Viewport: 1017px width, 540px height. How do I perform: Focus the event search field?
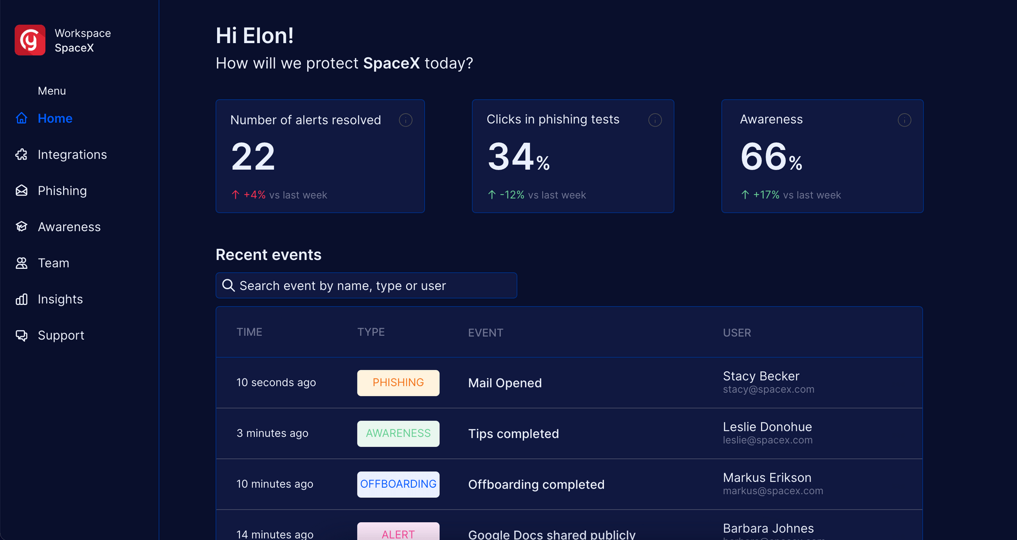tap(366, 285)
